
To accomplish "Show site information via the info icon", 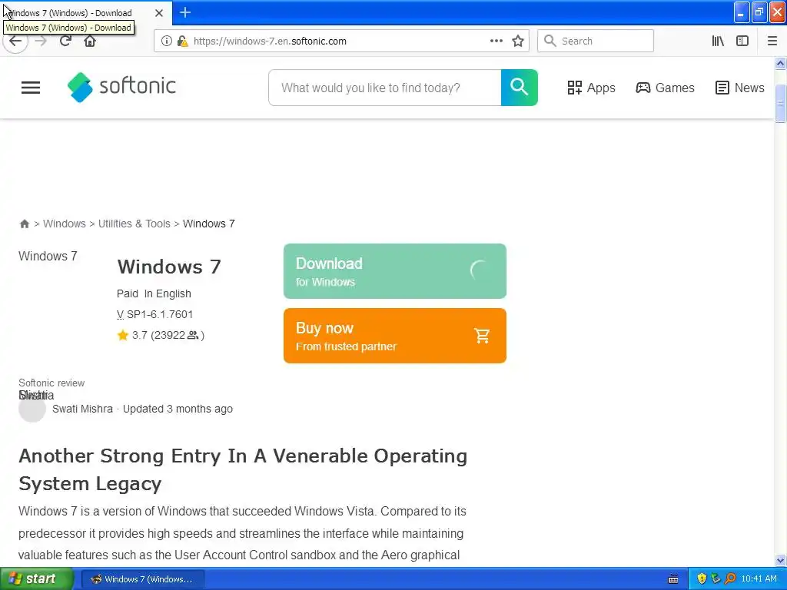I will pyautogui.click(x=167, y=41).
